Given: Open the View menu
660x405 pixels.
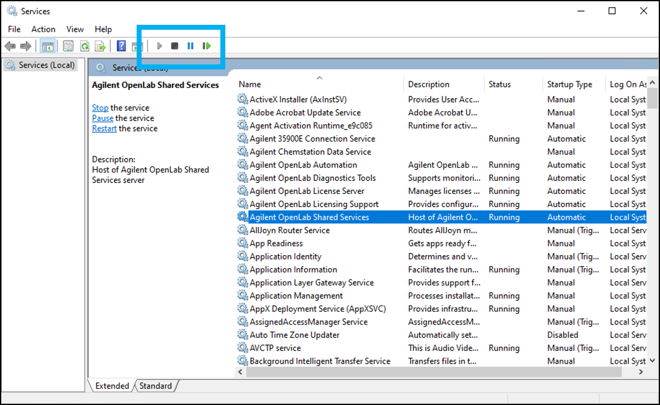Looking at the screenshot, I should click(x=75, y=29).
